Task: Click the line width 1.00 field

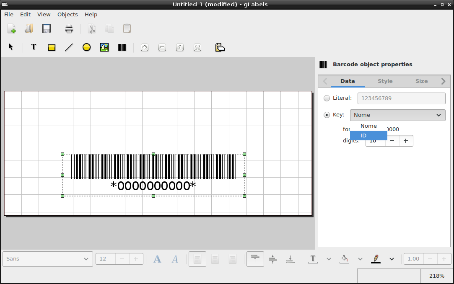Action: [414, 259]
